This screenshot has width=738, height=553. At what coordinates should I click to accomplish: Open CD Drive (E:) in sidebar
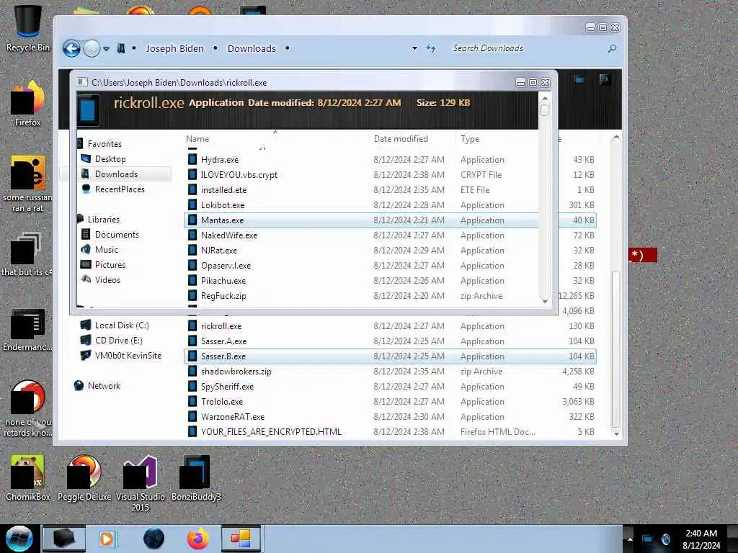coord(119,340)
